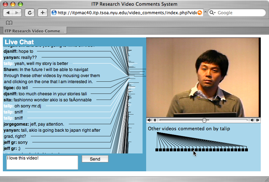
Task: Open the Google search magnifier dropdown
Action: pos(212,13)
